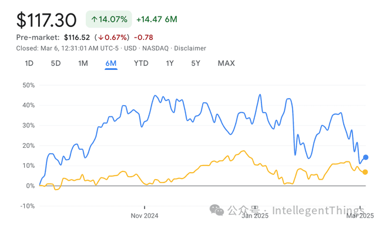Choose the 1M chart period
The height and width of the screenshot is (226, 376).
[x=83, y=63]
